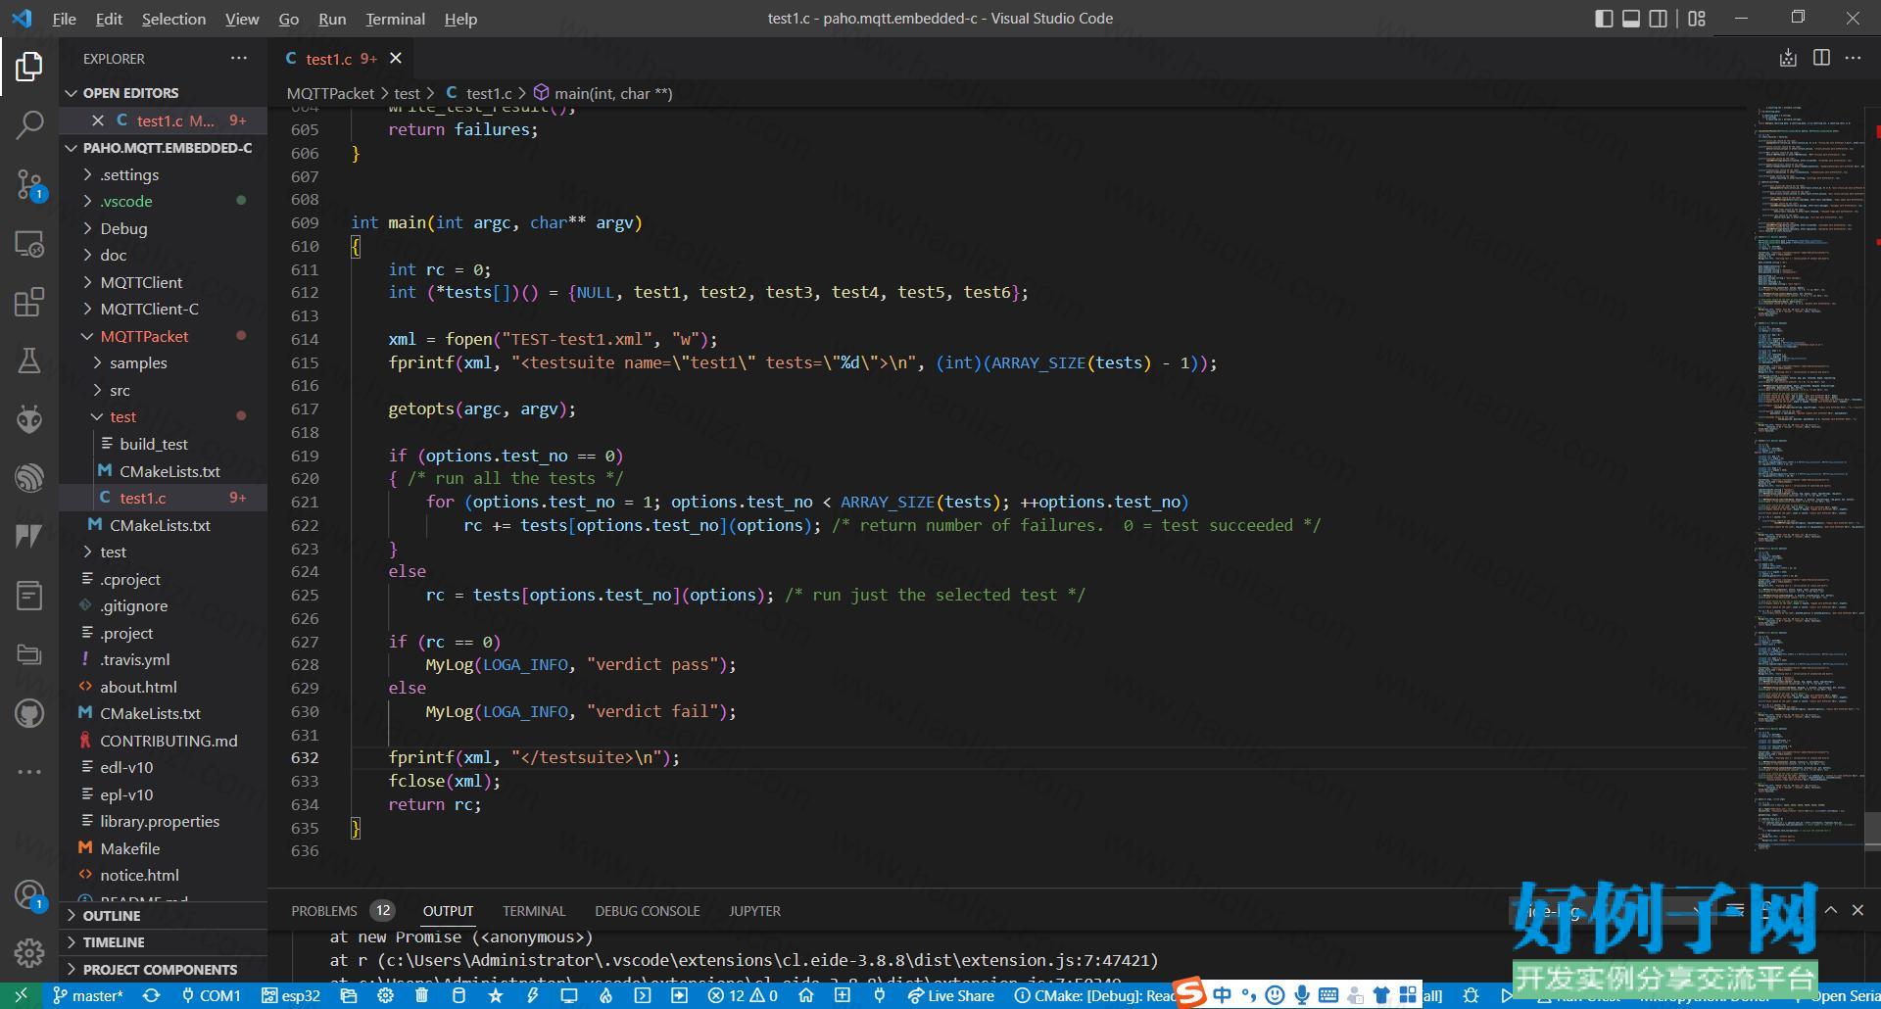Click the monitor icon in status bar
The width and height of the screenshot is (1881, 1009).
coord(568,995)
